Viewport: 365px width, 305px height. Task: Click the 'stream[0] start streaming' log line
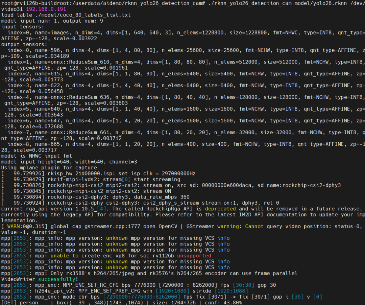pos(91,179)
